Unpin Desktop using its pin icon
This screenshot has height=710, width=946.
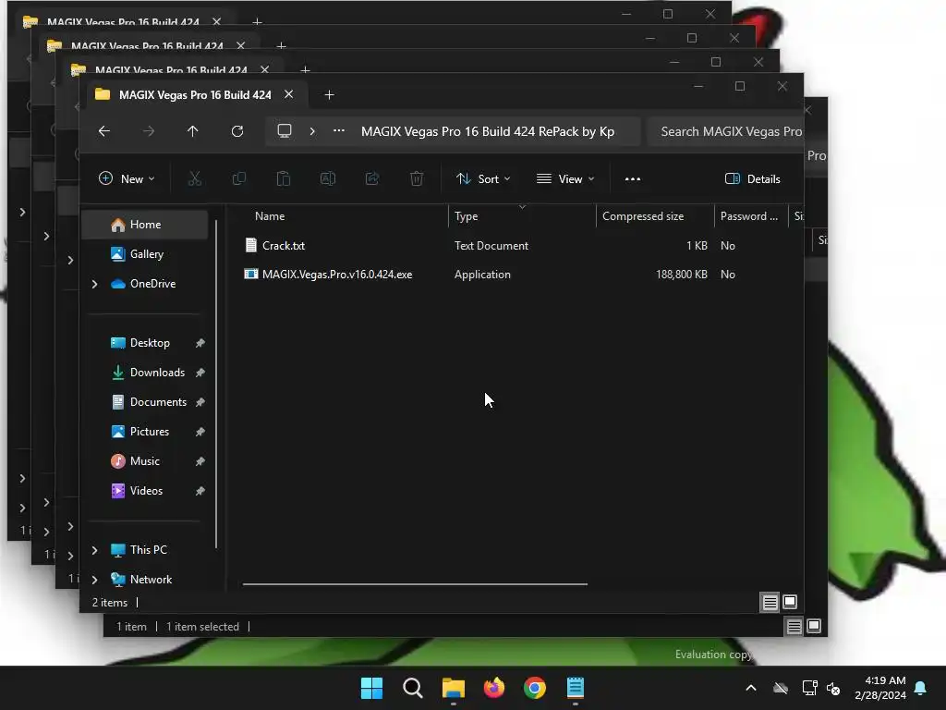tap(200, 343)
